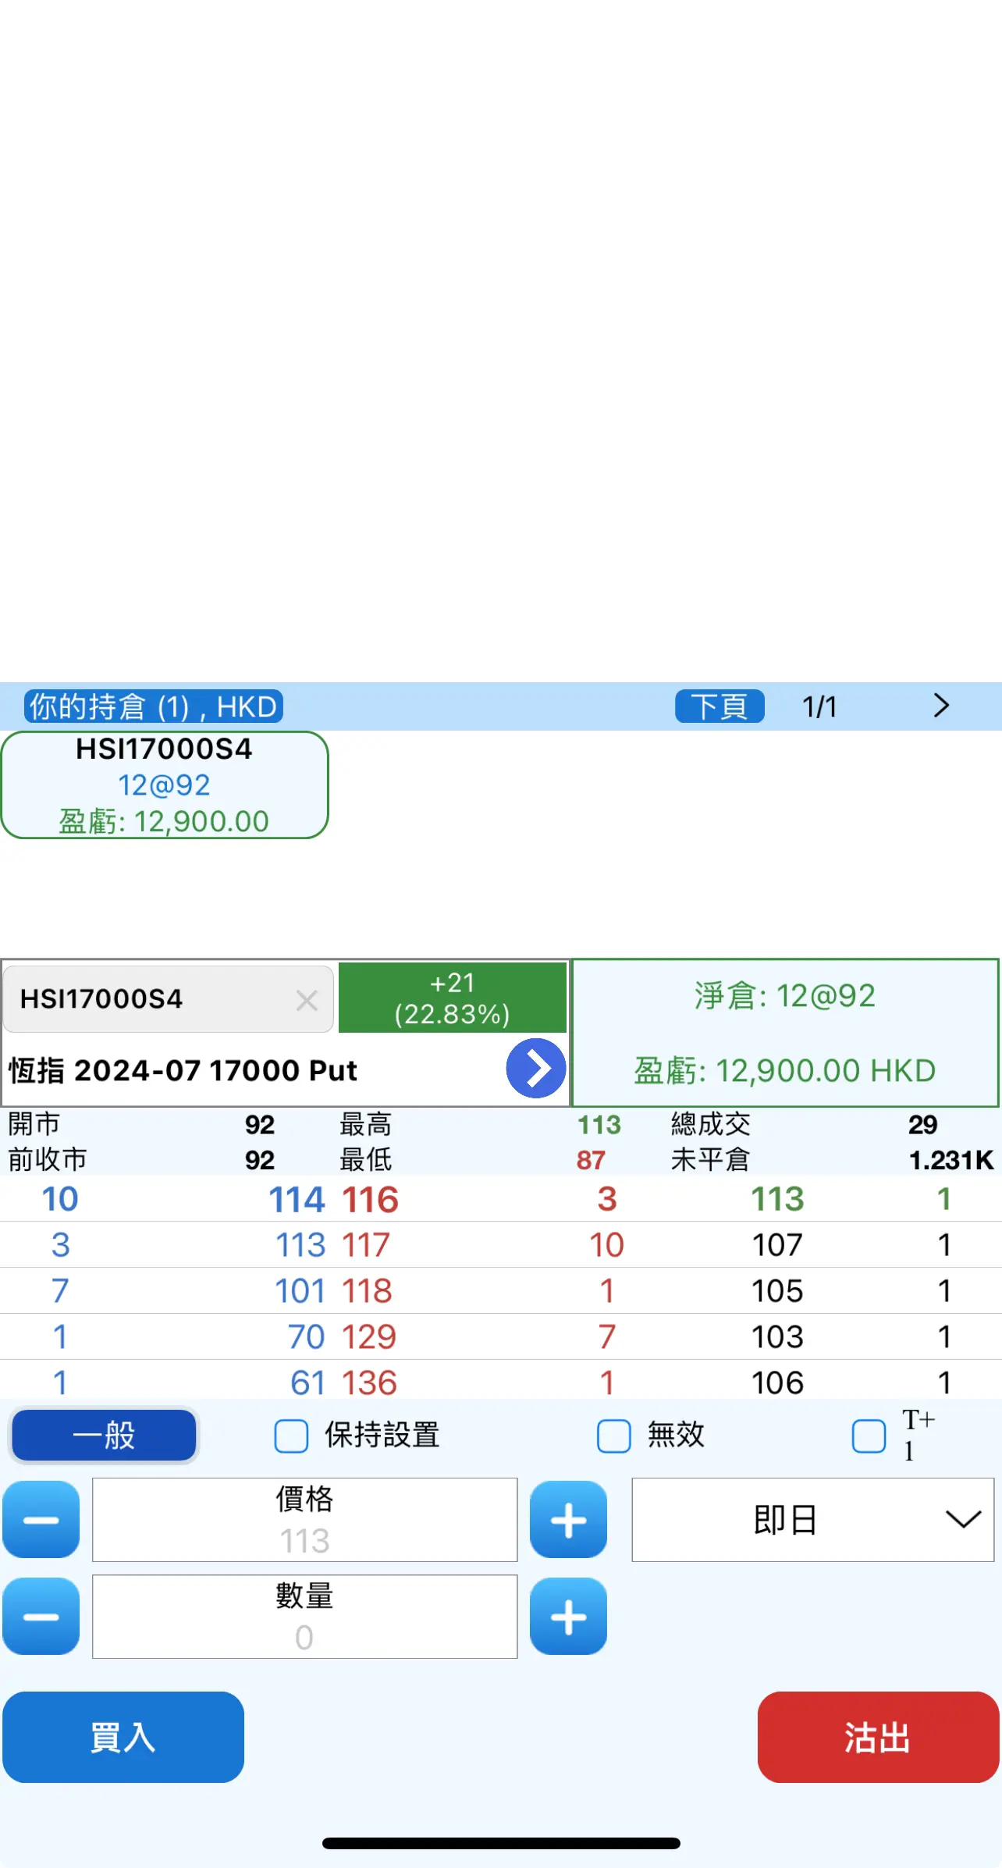This screenshot has height=1868, width=1002.
Task: Tap last trade price 107
Action: pyautogui.click(x=777, y=1245)
